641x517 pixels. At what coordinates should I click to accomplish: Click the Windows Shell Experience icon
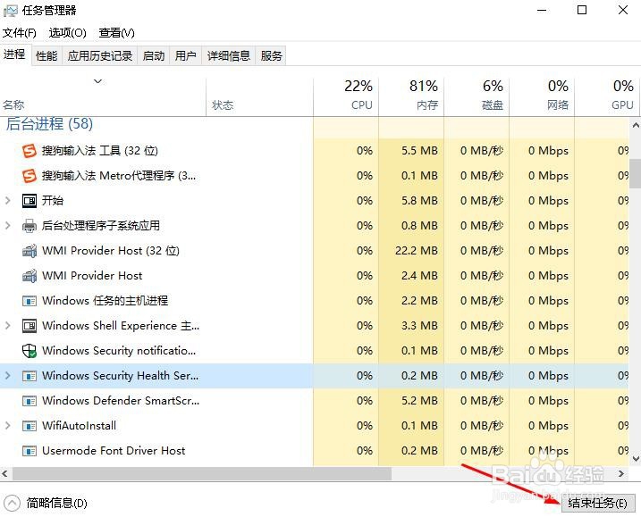tap(30, 326)
